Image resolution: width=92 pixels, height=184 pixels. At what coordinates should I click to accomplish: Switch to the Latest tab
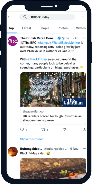(27, 28)
